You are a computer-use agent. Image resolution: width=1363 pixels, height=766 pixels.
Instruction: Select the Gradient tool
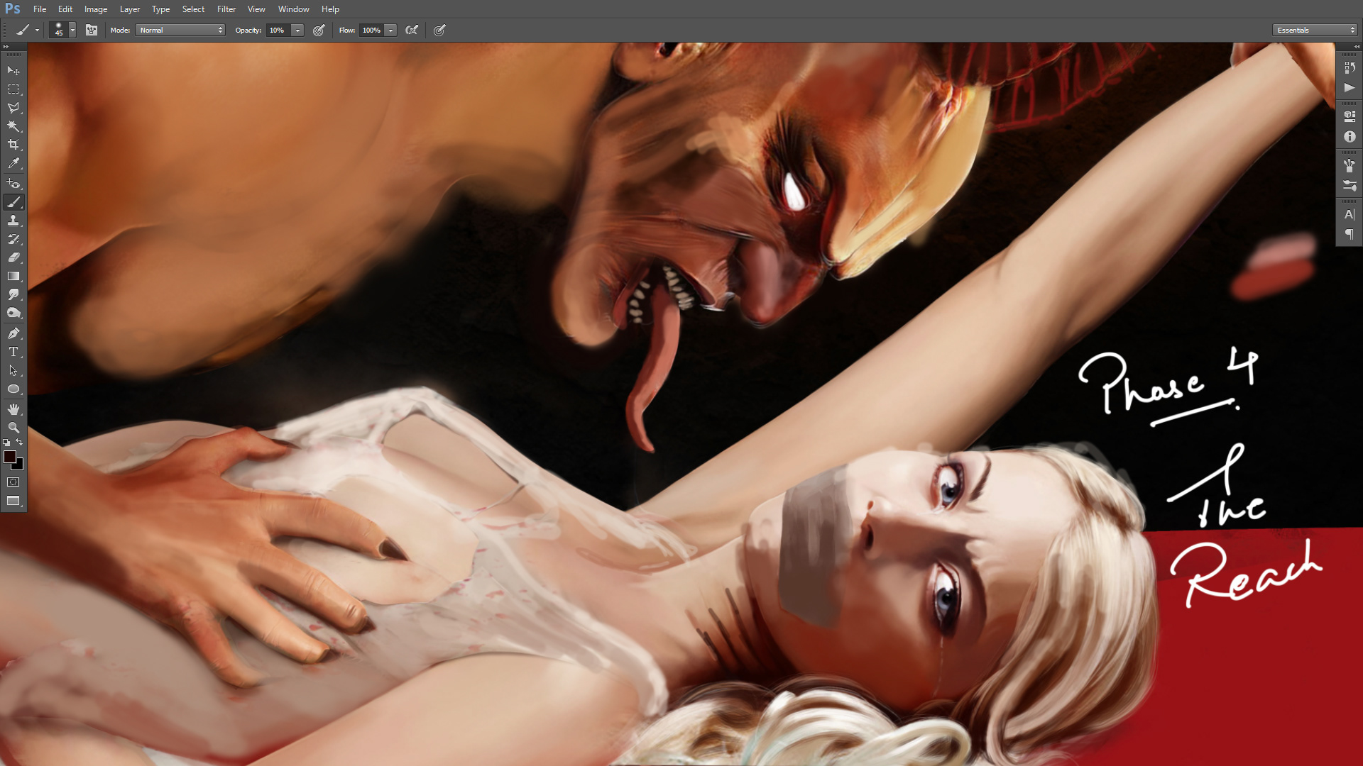13,276
